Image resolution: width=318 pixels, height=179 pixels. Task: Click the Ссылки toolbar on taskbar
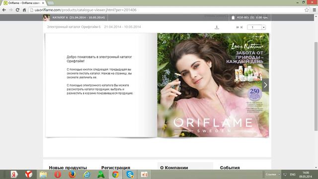(x=271, y=175)
